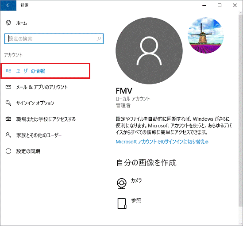This screenshot has width=243, height=226.
Task: Select ユーザーの情報 menu item
Action: 46,71
